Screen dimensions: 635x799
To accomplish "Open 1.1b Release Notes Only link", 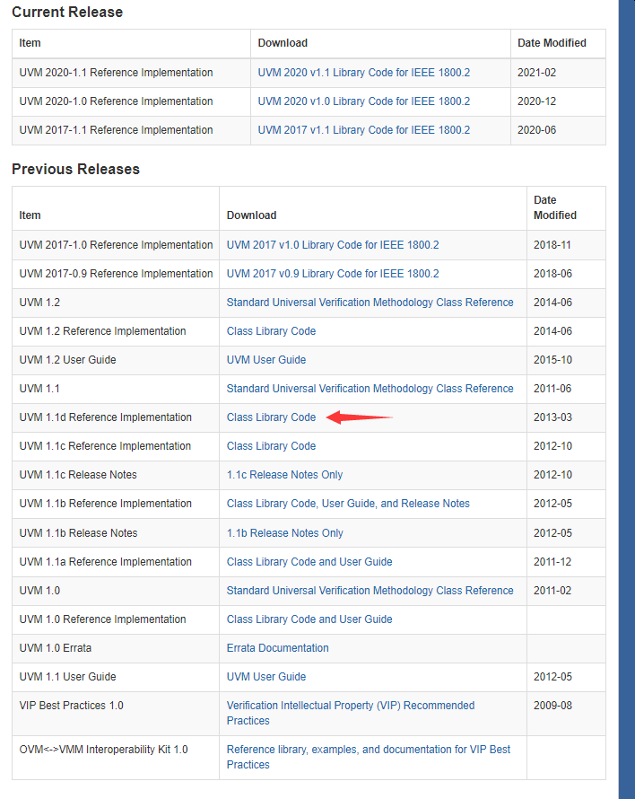I will [284, 533].
